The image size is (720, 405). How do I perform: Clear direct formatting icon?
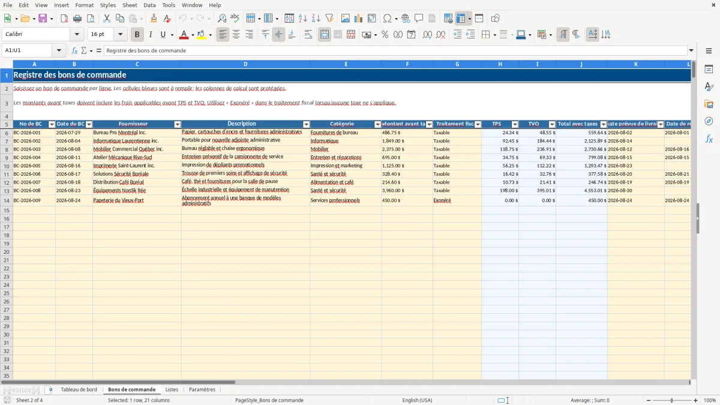coord(167,19)
